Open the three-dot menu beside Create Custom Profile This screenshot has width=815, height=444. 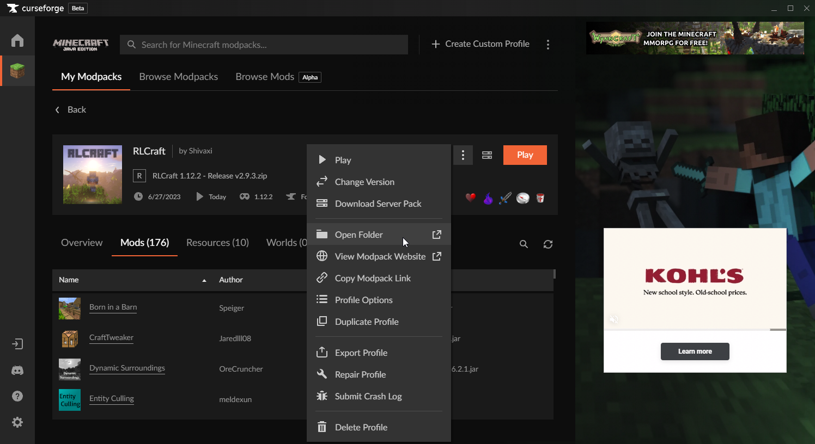click(548, 45)
